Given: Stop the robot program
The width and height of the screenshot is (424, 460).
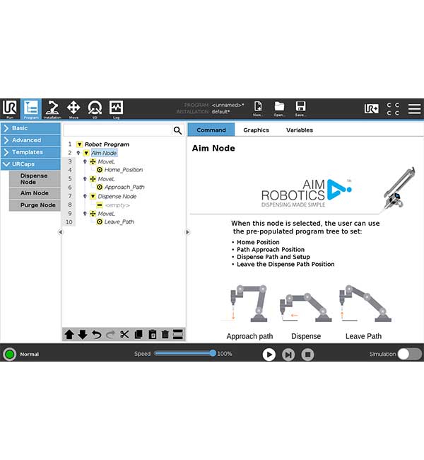Looking at the screenshot, I should tap(307, 355).
